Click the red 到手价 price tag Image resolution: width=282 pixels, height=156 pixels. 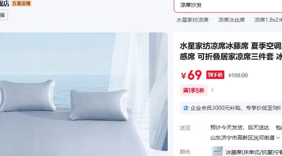[215, 75]
